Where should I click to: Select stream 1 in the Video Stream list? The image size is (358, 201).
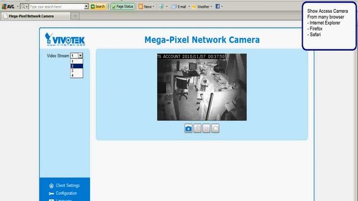coord(77,61)
